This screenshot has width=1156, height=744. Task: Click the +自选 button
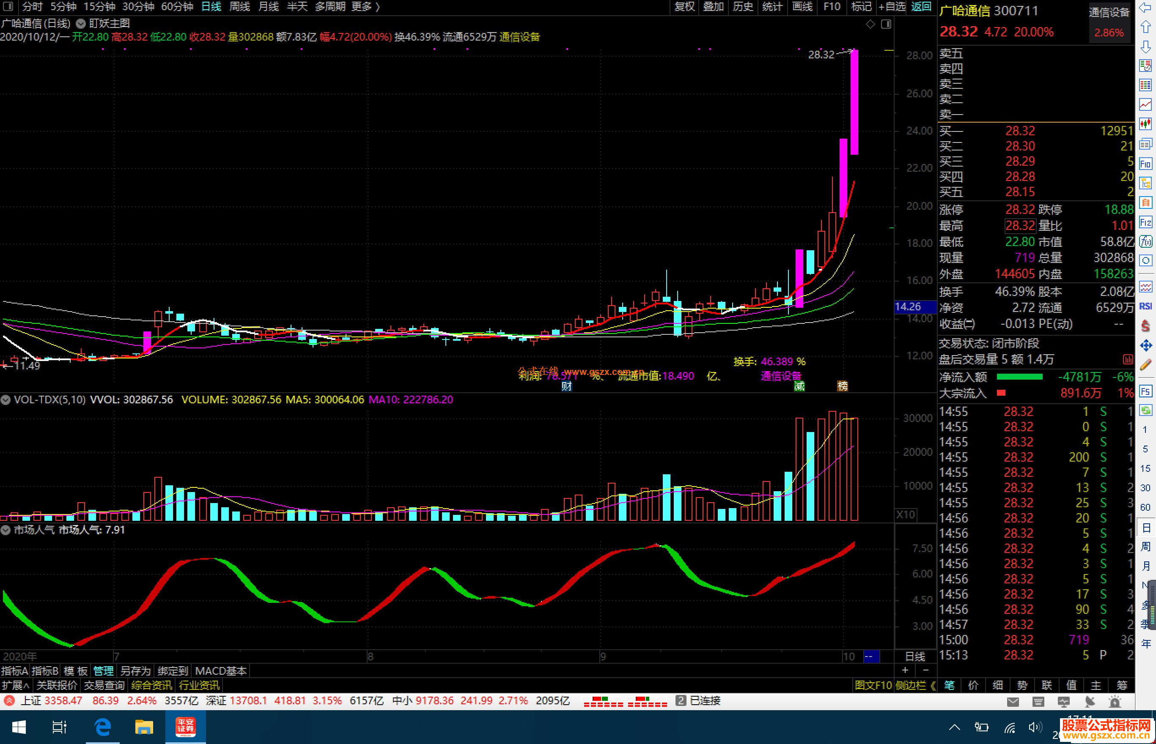892,7
